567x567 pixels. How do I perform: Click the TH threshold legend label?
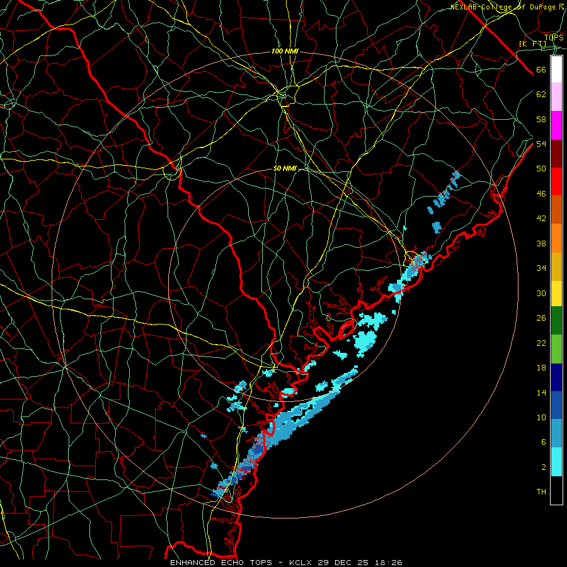[541, 492]
